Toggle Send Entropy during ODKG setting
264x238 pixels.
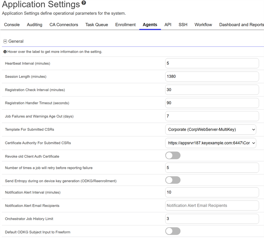(173, 180)
